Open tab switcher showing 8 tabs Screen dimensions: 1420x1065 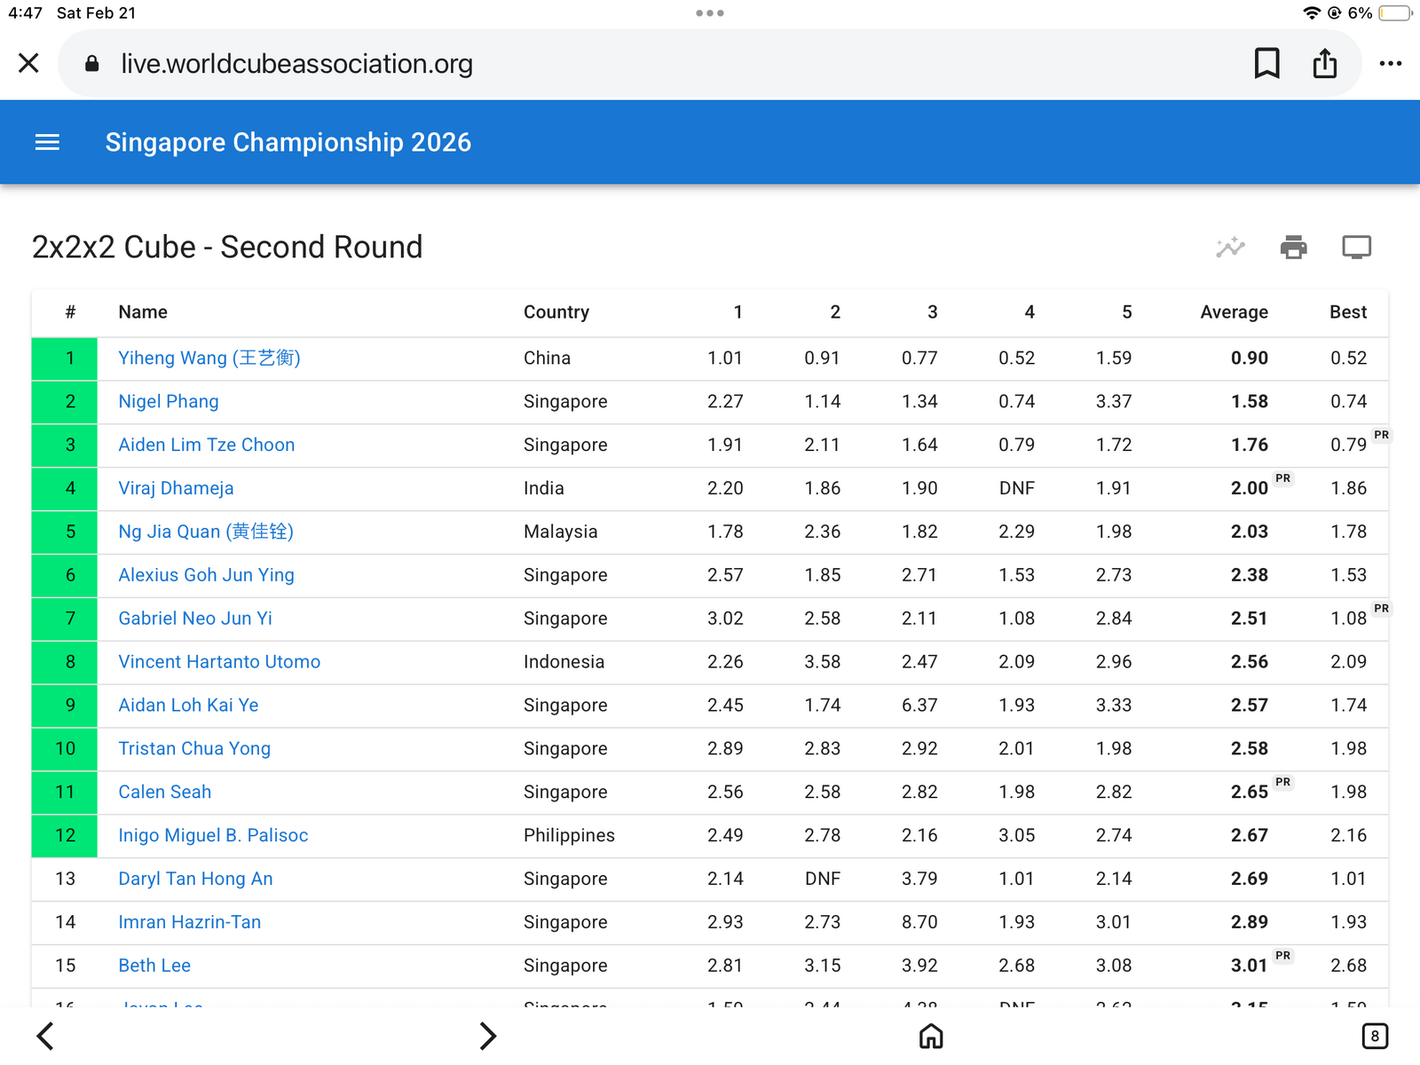[x=1375, y=1036]
